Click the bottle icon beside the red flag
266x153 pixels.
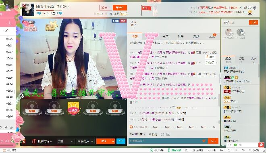156,10
